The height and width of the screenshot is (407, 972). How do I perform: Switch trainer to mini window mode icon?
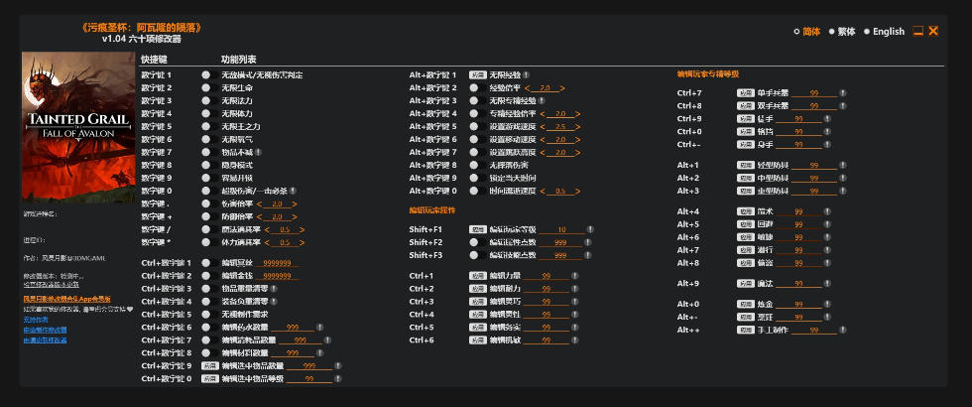[918, 31]
